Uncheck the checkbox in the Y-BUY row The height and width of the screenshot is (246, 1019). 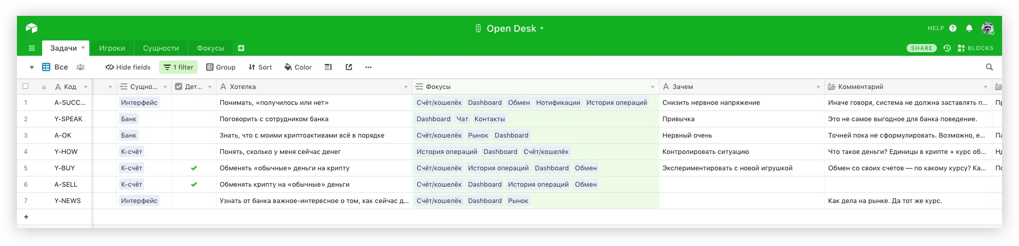194,168
